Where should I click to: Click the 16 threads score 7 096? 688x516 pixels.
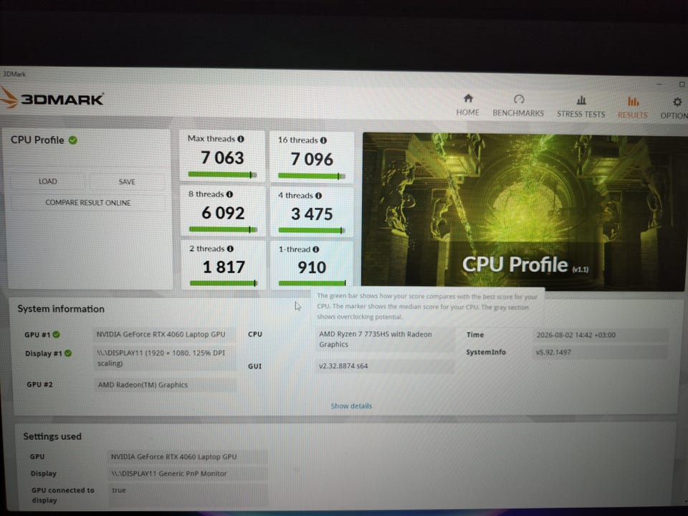point(312,159)
